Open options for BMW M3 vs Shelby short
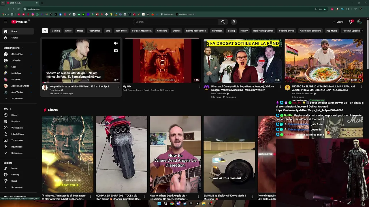The image size is (369, 207). point(252,197)
